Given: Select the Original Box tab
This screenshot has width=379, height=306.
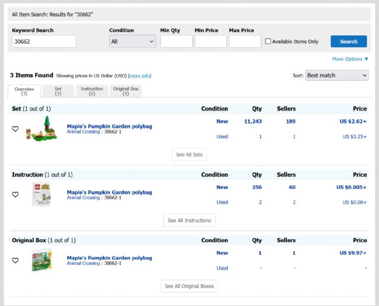Looking at the screenshot, I should pos(126,91).
